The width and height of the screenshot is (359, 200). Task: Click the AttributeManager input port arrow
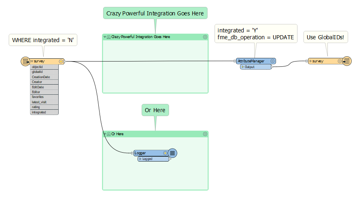[x=235, y=61]
